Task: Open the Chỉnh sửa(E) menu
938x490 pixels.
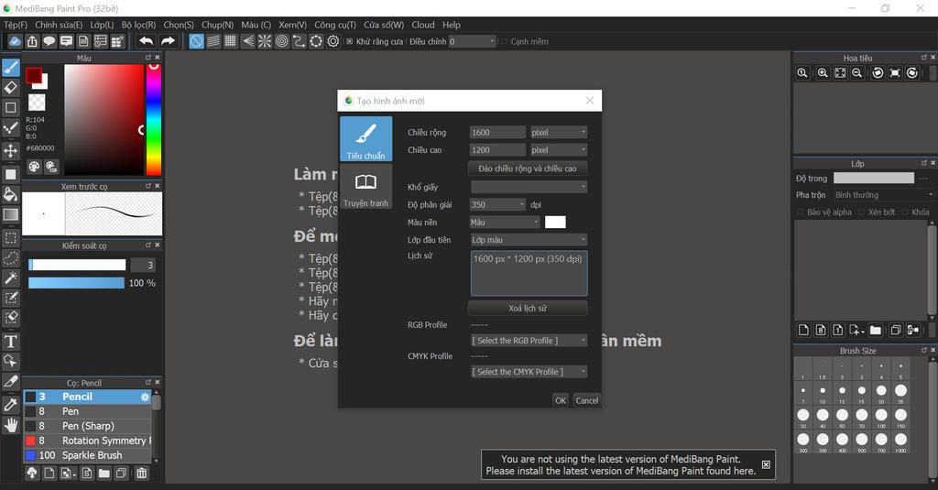Action: click(x=59, y=25)
